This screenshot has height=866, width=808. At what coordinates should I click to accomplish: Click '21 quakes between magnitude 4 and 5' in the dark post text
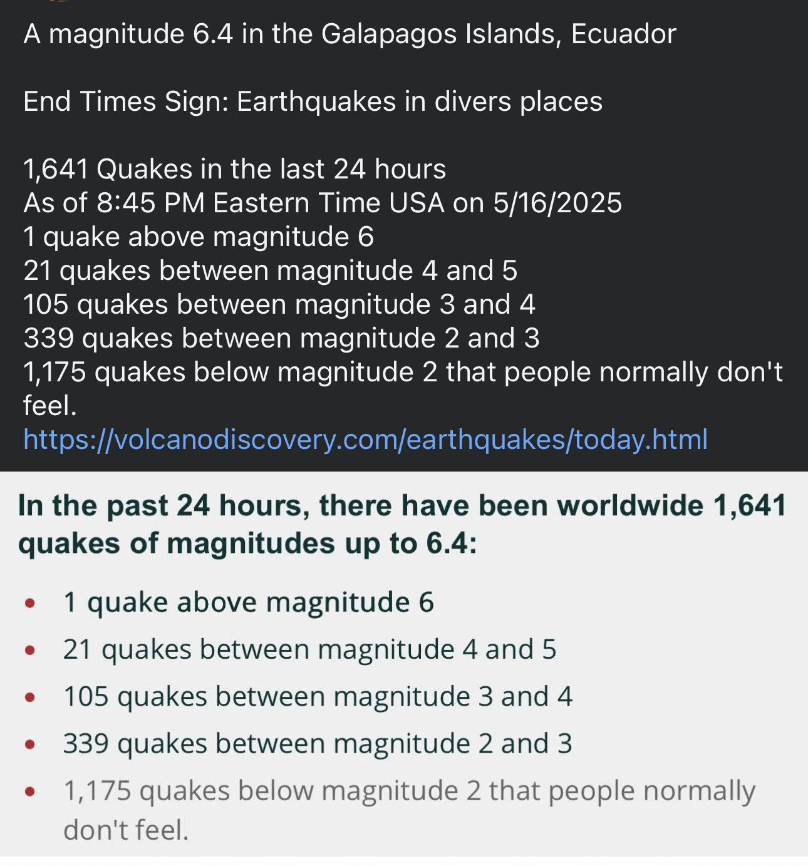pyautogui.click(x=270, y=271)
